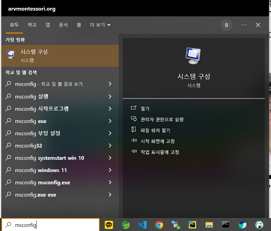
Task: Choose 관리자 권한으로 실행
Action: [162, 119]
